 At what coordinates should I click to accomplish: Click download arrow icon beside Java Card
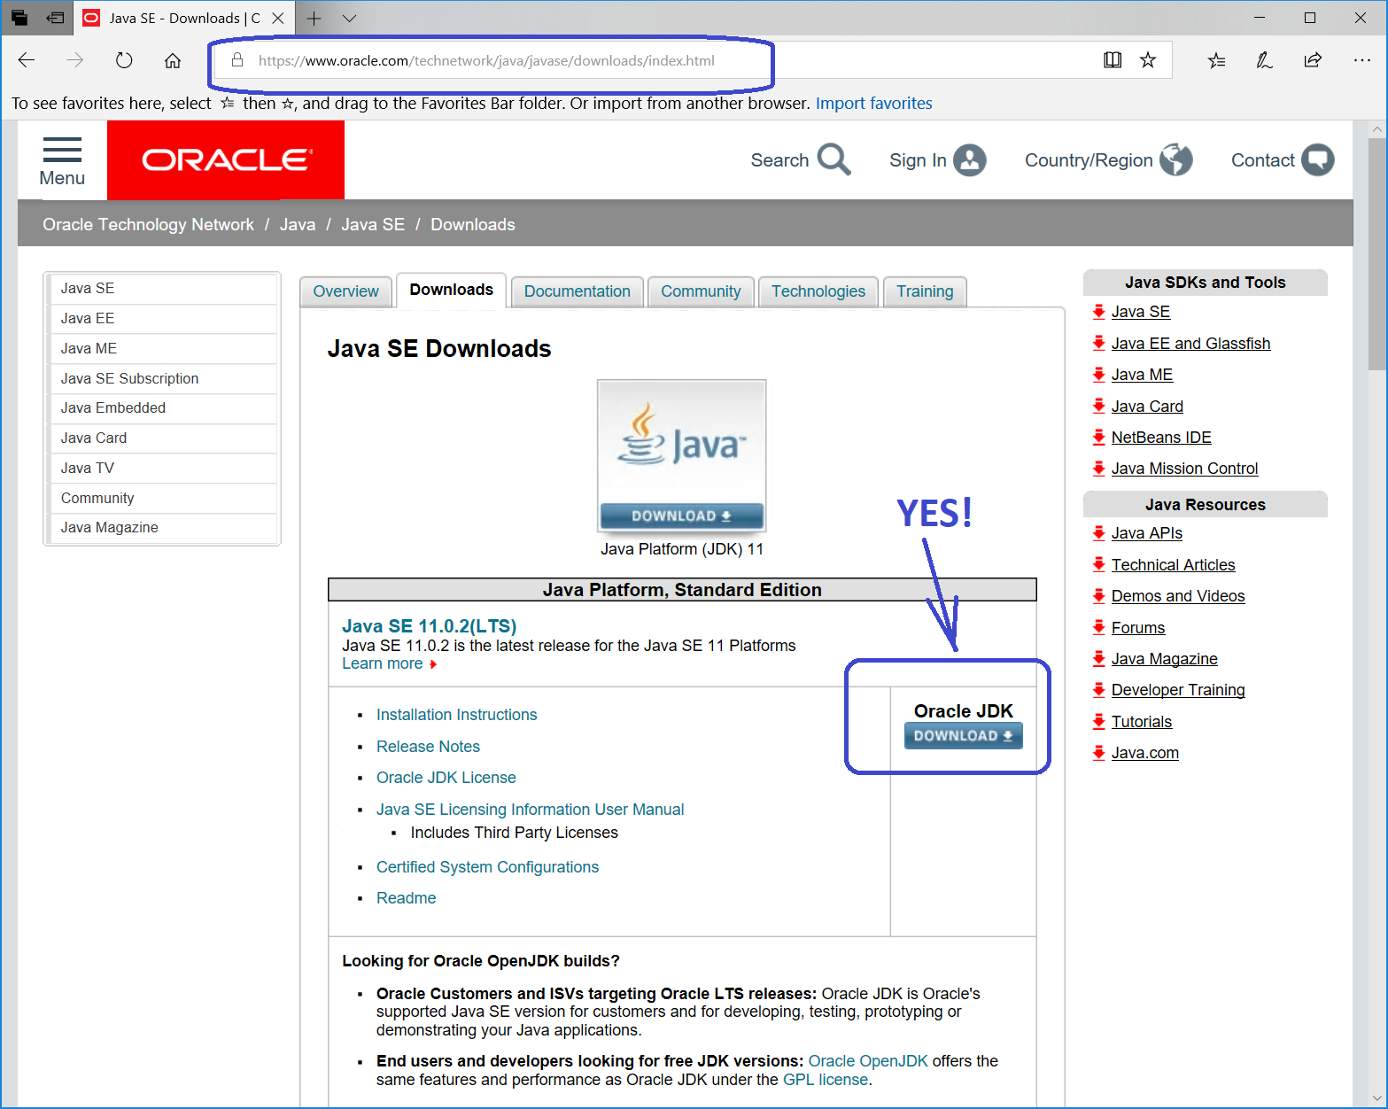[1099, 406]
